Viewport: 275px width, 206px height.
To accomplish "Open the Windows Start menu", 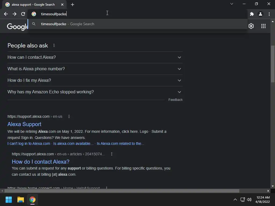I will click(x=9, y=200).
